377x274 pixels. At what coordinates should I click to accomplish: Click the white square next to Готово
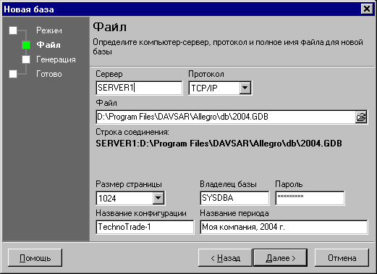tap(13, 74)
